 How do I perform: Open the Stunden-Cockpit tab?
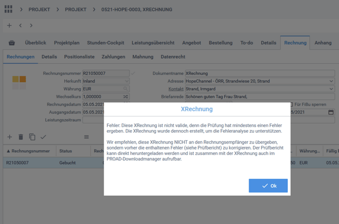point(106,43)
